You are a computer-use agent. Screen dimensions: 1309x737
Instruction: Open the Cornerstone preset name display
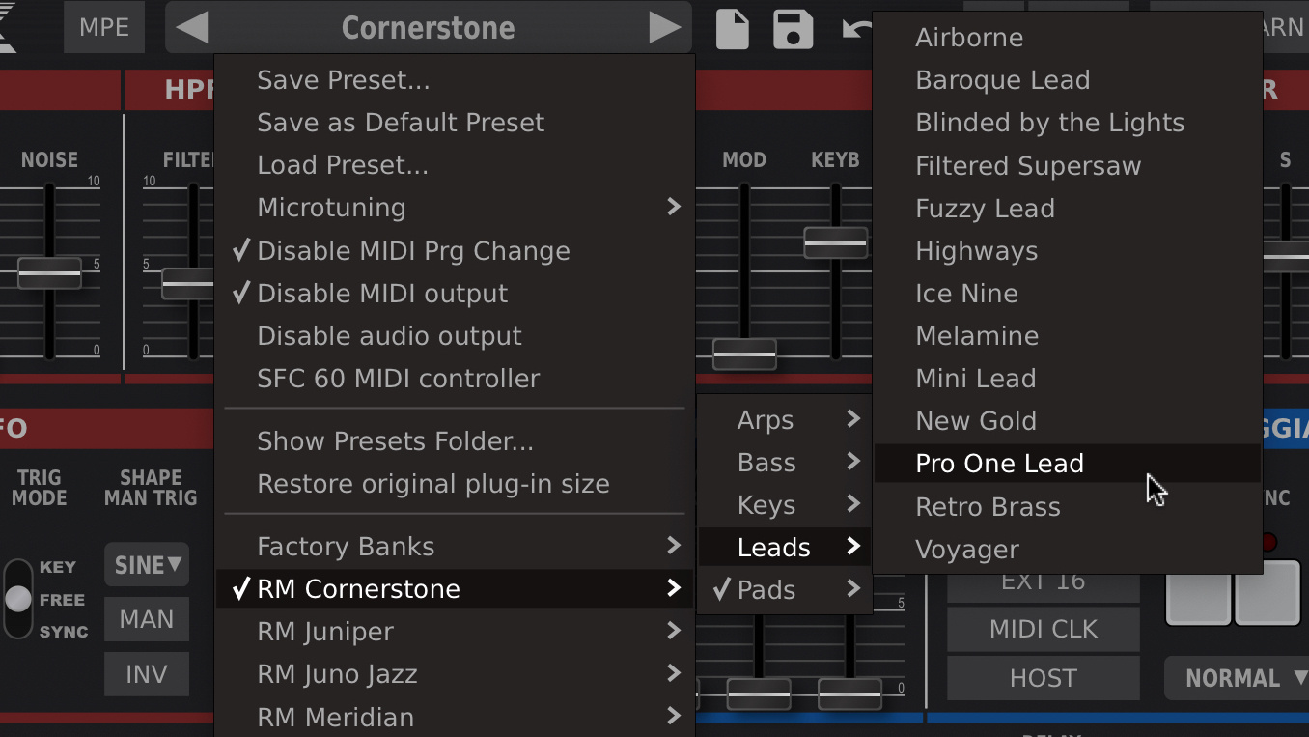[429, 28]
